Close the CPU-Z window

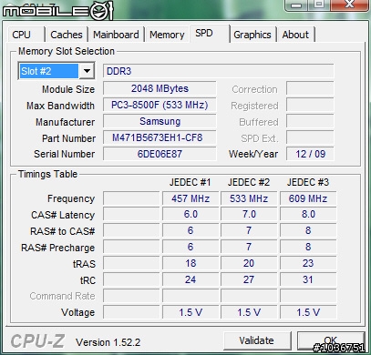click(350, 5)
